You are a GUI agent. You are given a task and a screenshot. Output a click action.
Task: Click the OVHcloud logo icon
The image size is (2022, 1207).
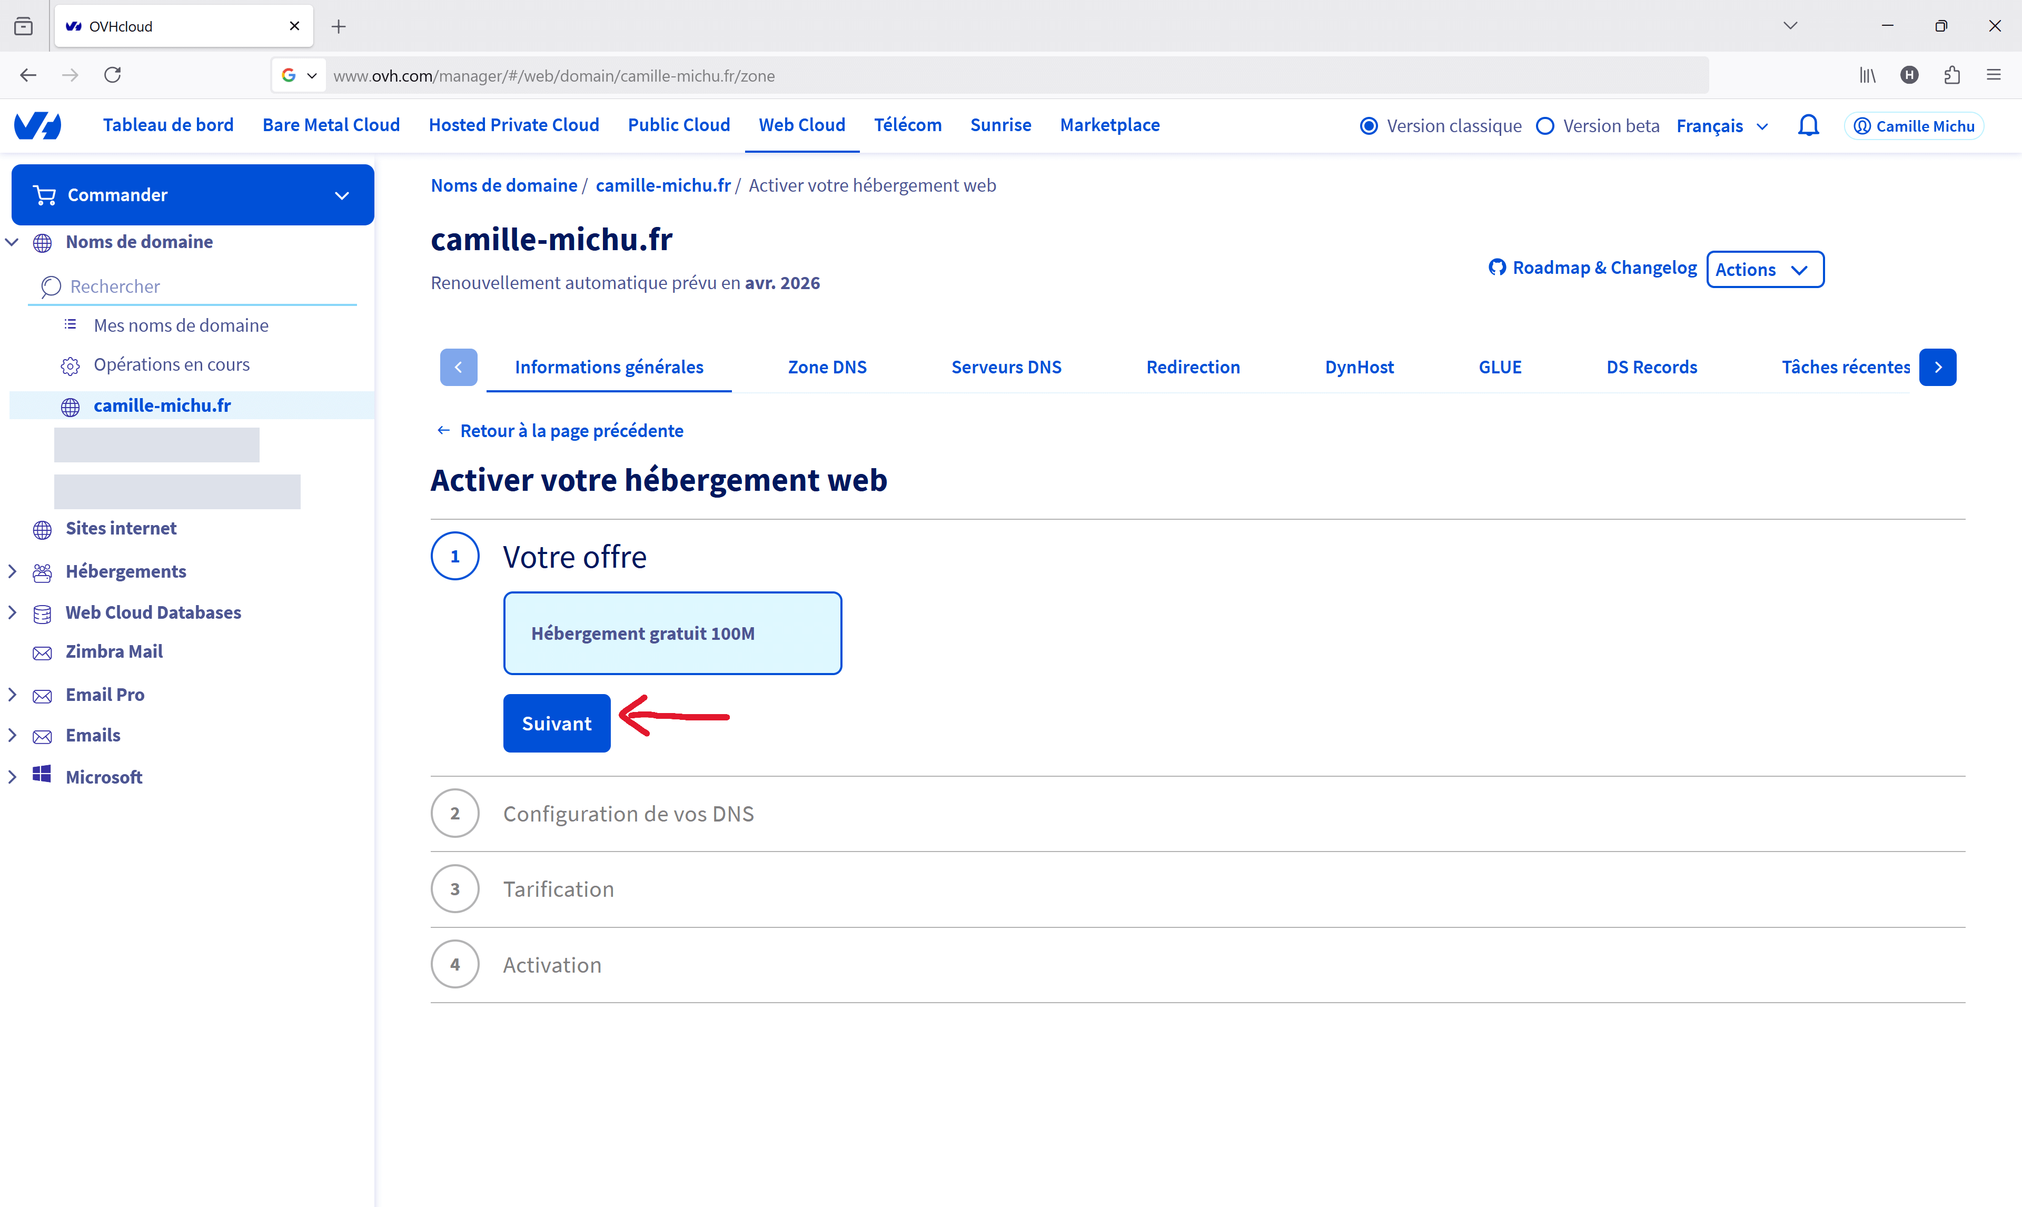pyautogui.click(x=37, y=125)
